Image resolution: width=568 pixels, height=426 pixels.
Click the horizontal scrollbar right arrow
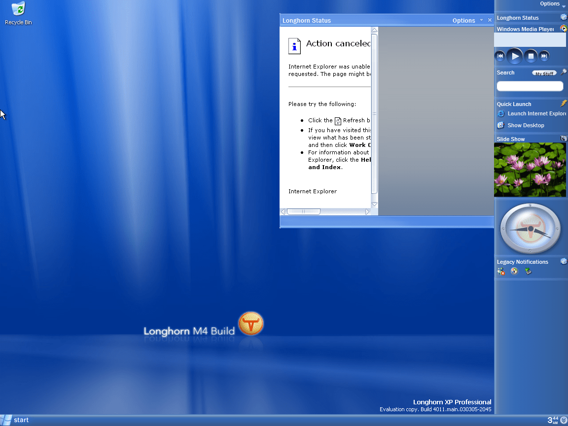[x=367, y=212]
